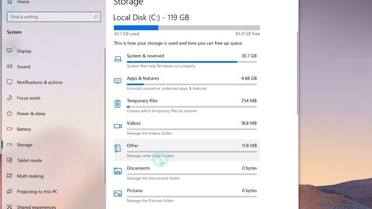372x209 pixels.
Task: Click the 11.8 MB size value
Action: [249, 146]
